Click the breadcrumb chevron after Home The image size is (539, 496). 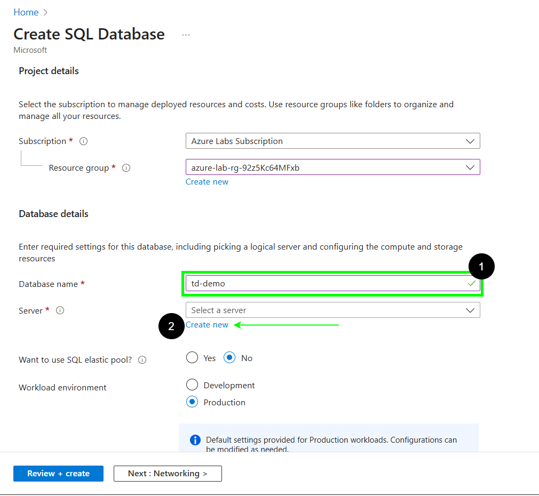[x=45, y=12]
